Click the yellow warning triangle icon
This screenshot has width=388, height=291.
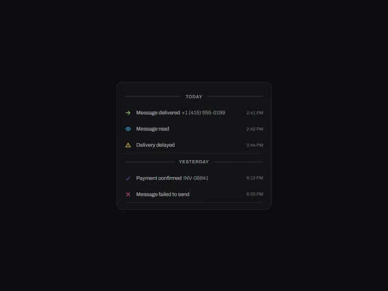(x=128, y=145)
